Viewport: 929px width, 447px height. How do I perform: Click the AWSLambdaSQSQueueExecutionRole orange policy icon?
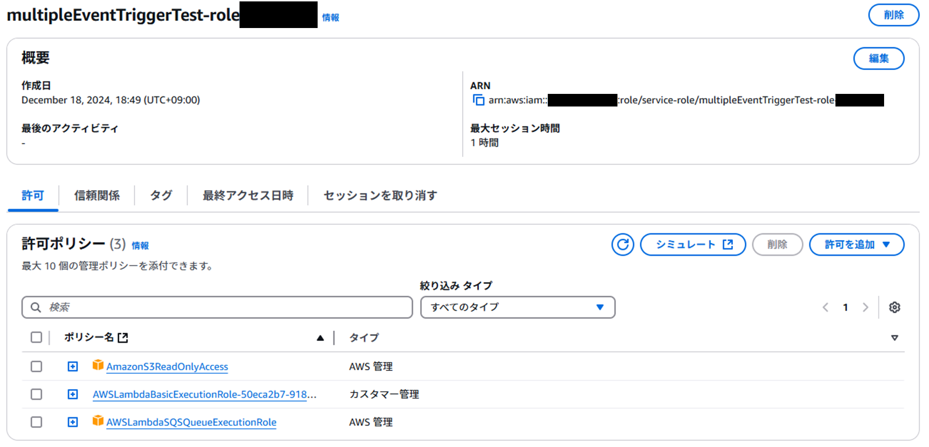[98, 421]
